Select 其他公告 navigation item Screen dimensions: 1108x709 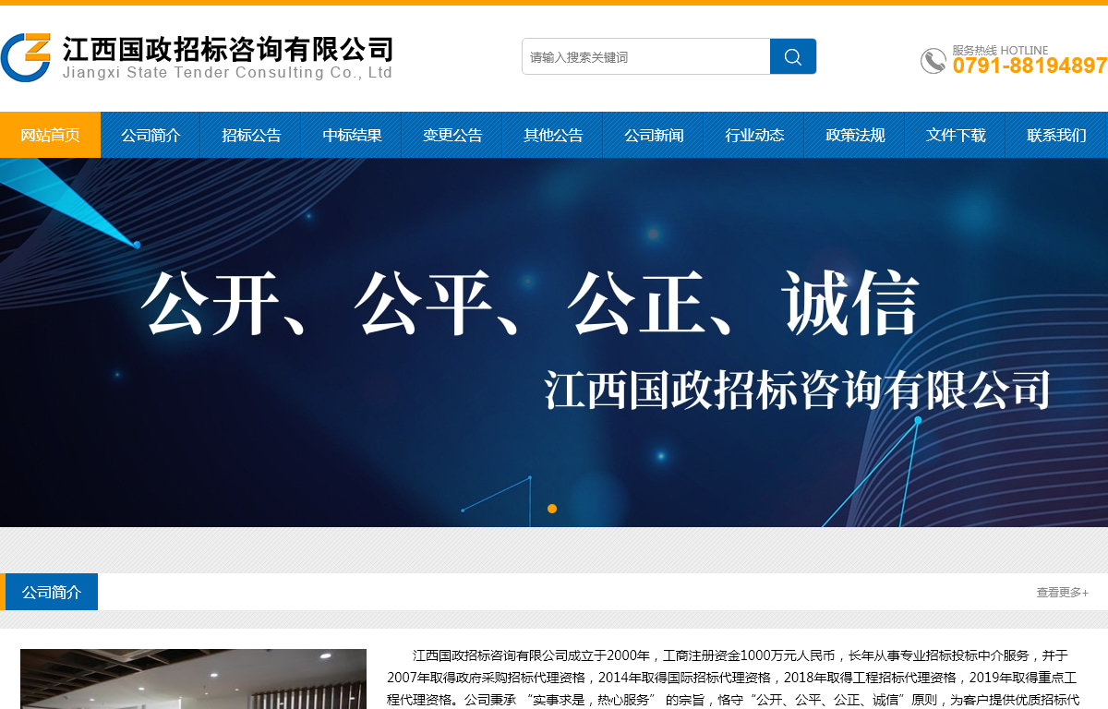coord(553,135)
